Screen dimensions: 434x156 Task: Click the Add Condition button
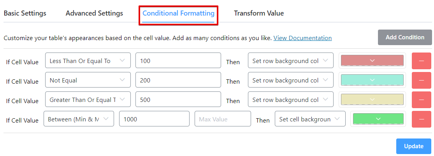(405, 37)
